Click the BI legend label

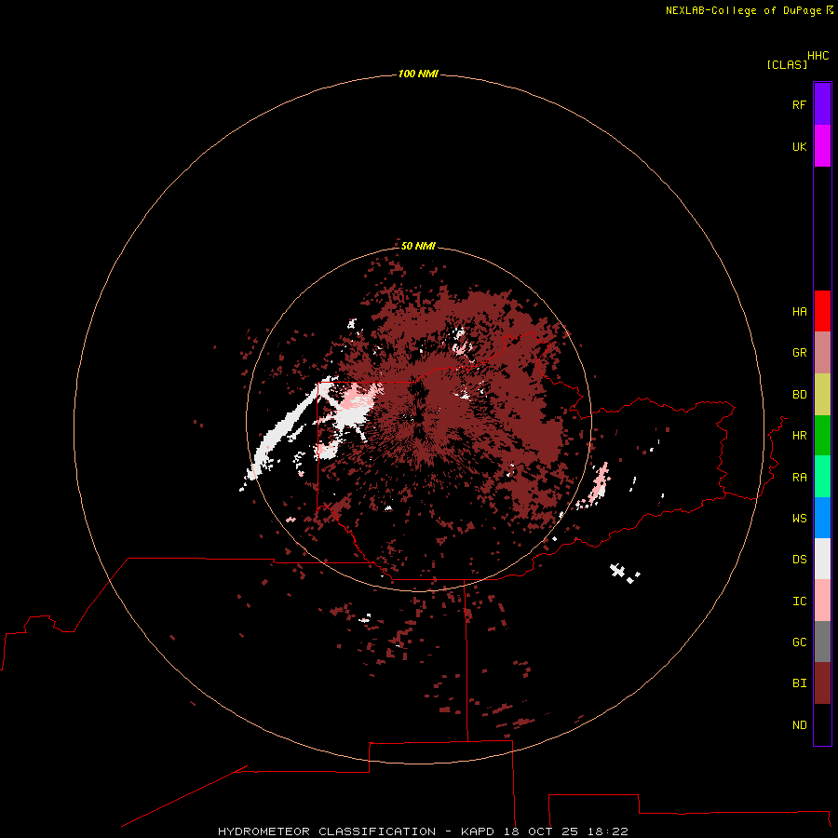click(799, 683)
